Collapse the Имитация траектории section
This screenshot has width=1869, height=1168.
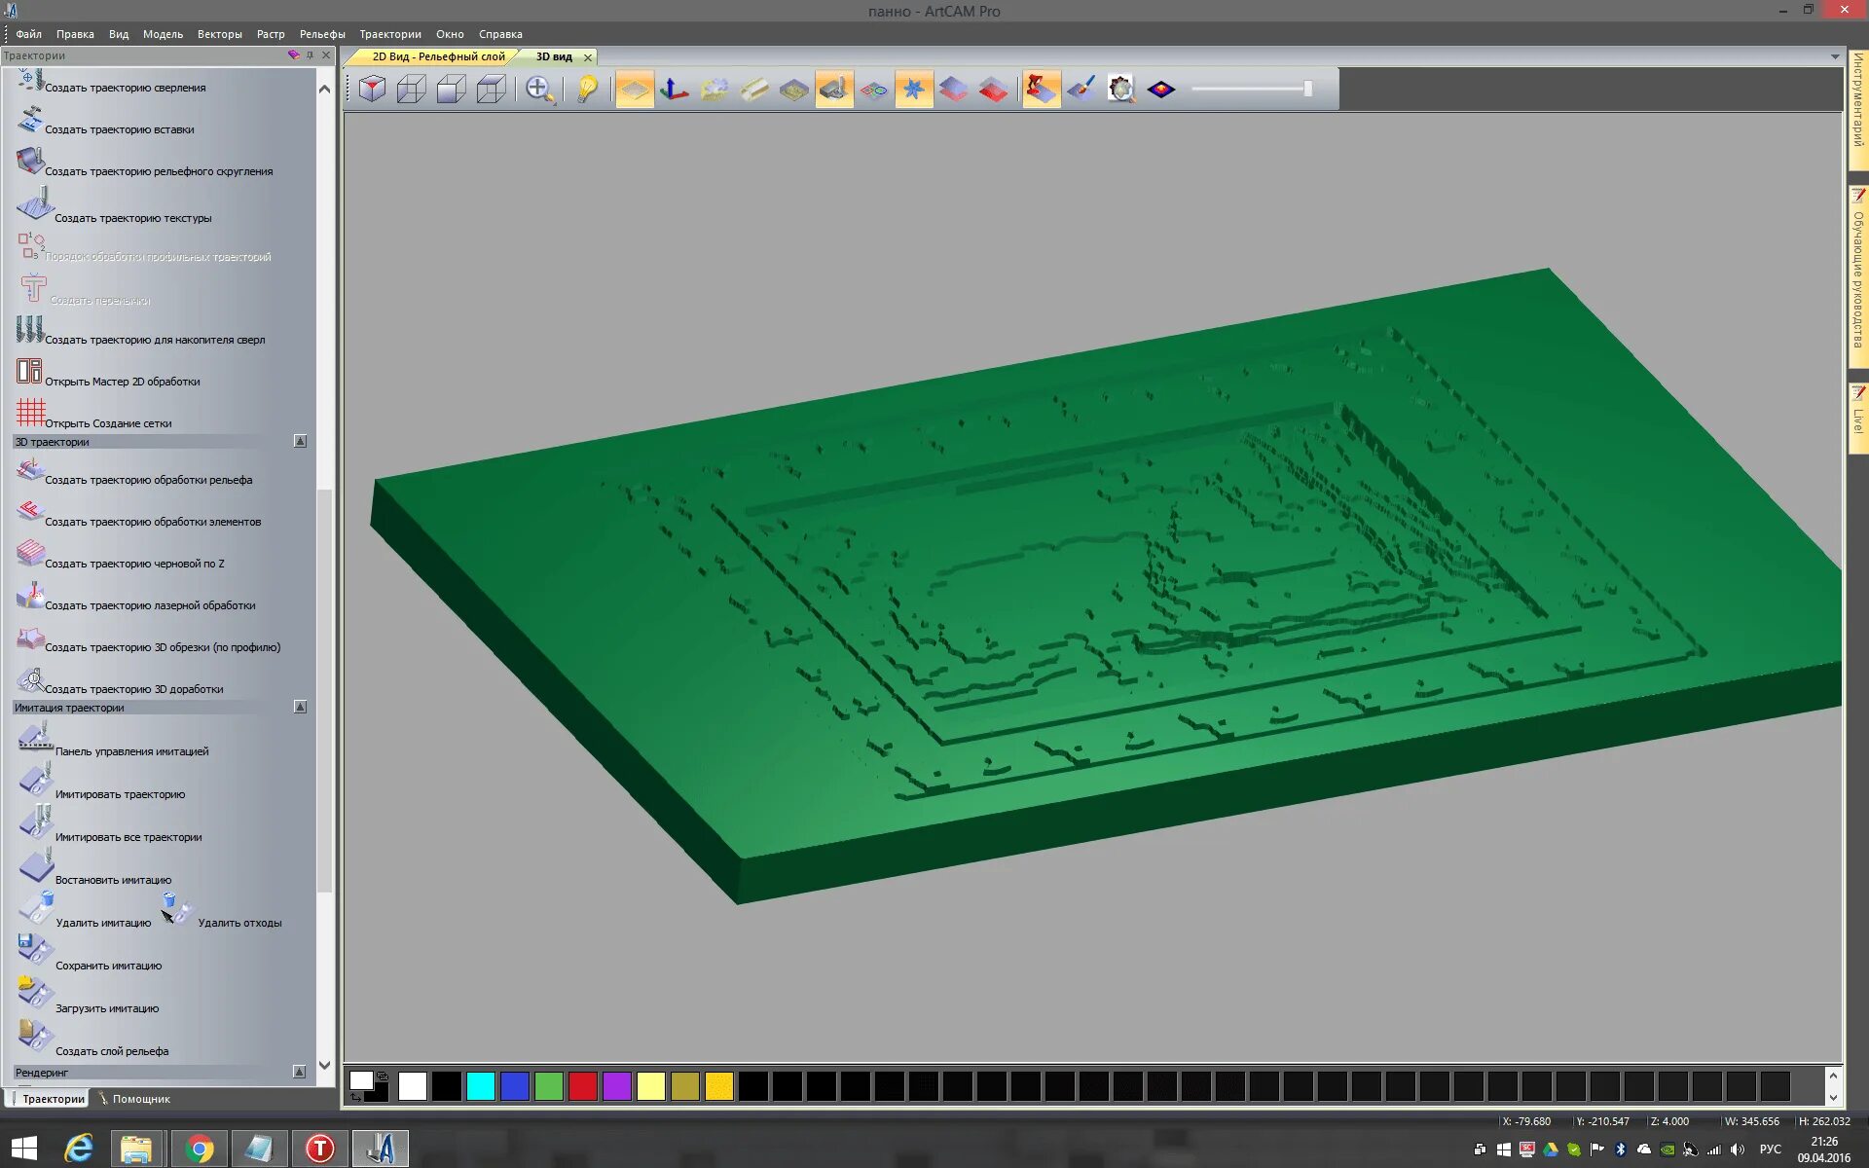300,708
